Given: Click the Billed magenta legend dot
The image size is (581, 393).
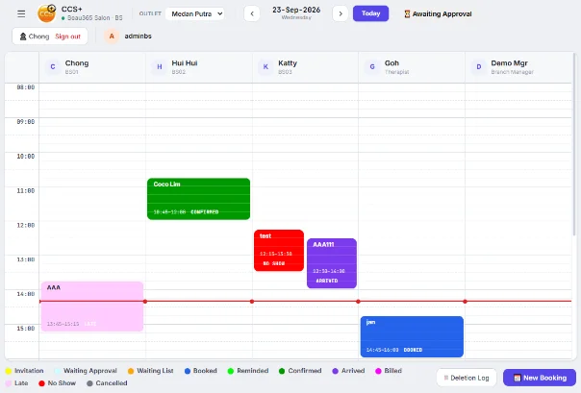Looking at the screenshot, I should pos(378,371).
